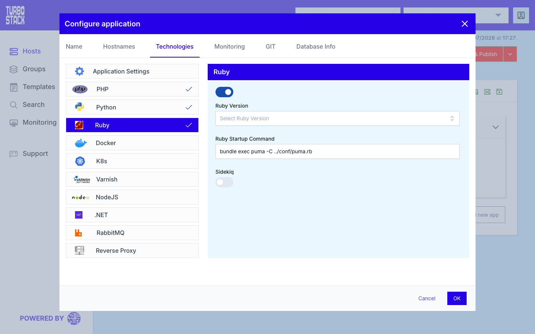
Task: Click the Templates sidebar icon
Action: coord(14,87)
